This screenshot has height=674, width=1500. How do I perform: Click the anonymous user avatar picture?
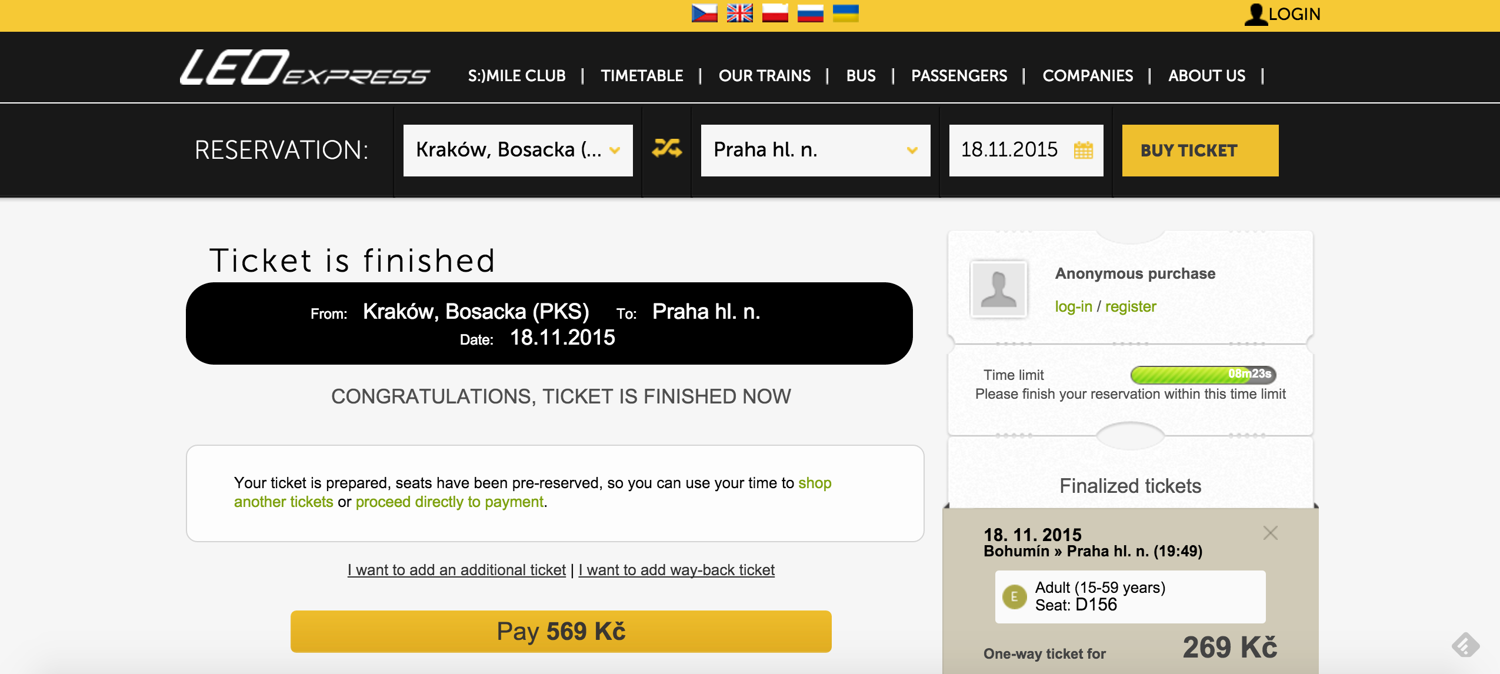tap(999, 289)
